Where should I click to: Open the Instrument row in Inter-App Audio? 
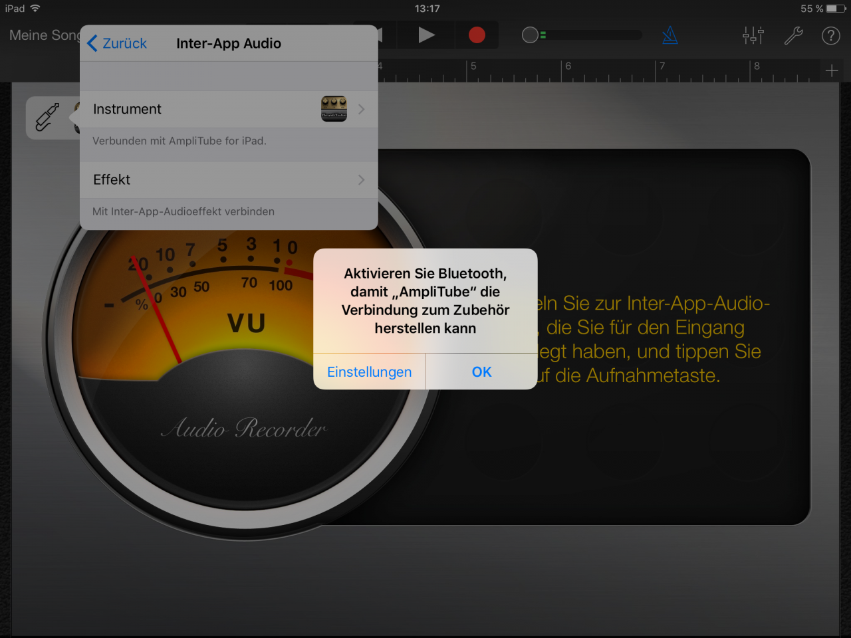pos(229,109)
